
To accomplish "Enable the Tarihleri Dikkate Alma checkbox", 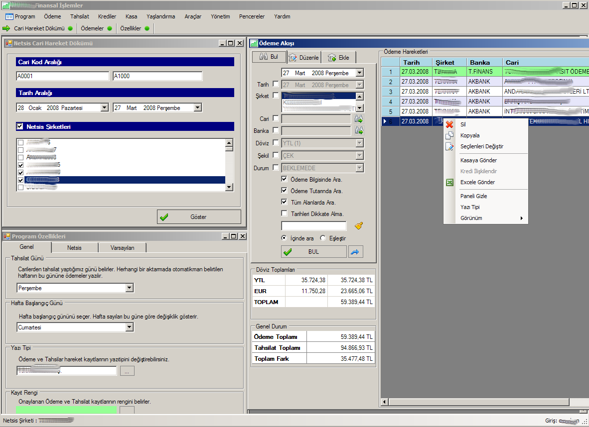I will 284,213.
